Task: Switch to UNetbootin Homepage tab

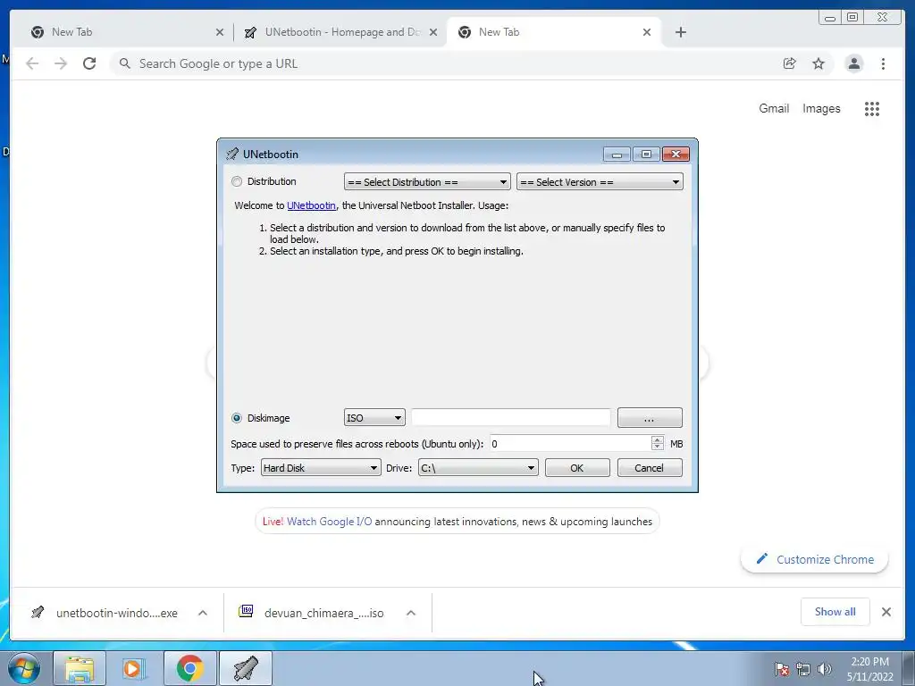Action: (341, 32)
